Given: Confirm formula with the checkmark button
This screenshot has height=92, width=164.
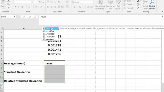Looking at the screenshot, I should pos(30,17).
